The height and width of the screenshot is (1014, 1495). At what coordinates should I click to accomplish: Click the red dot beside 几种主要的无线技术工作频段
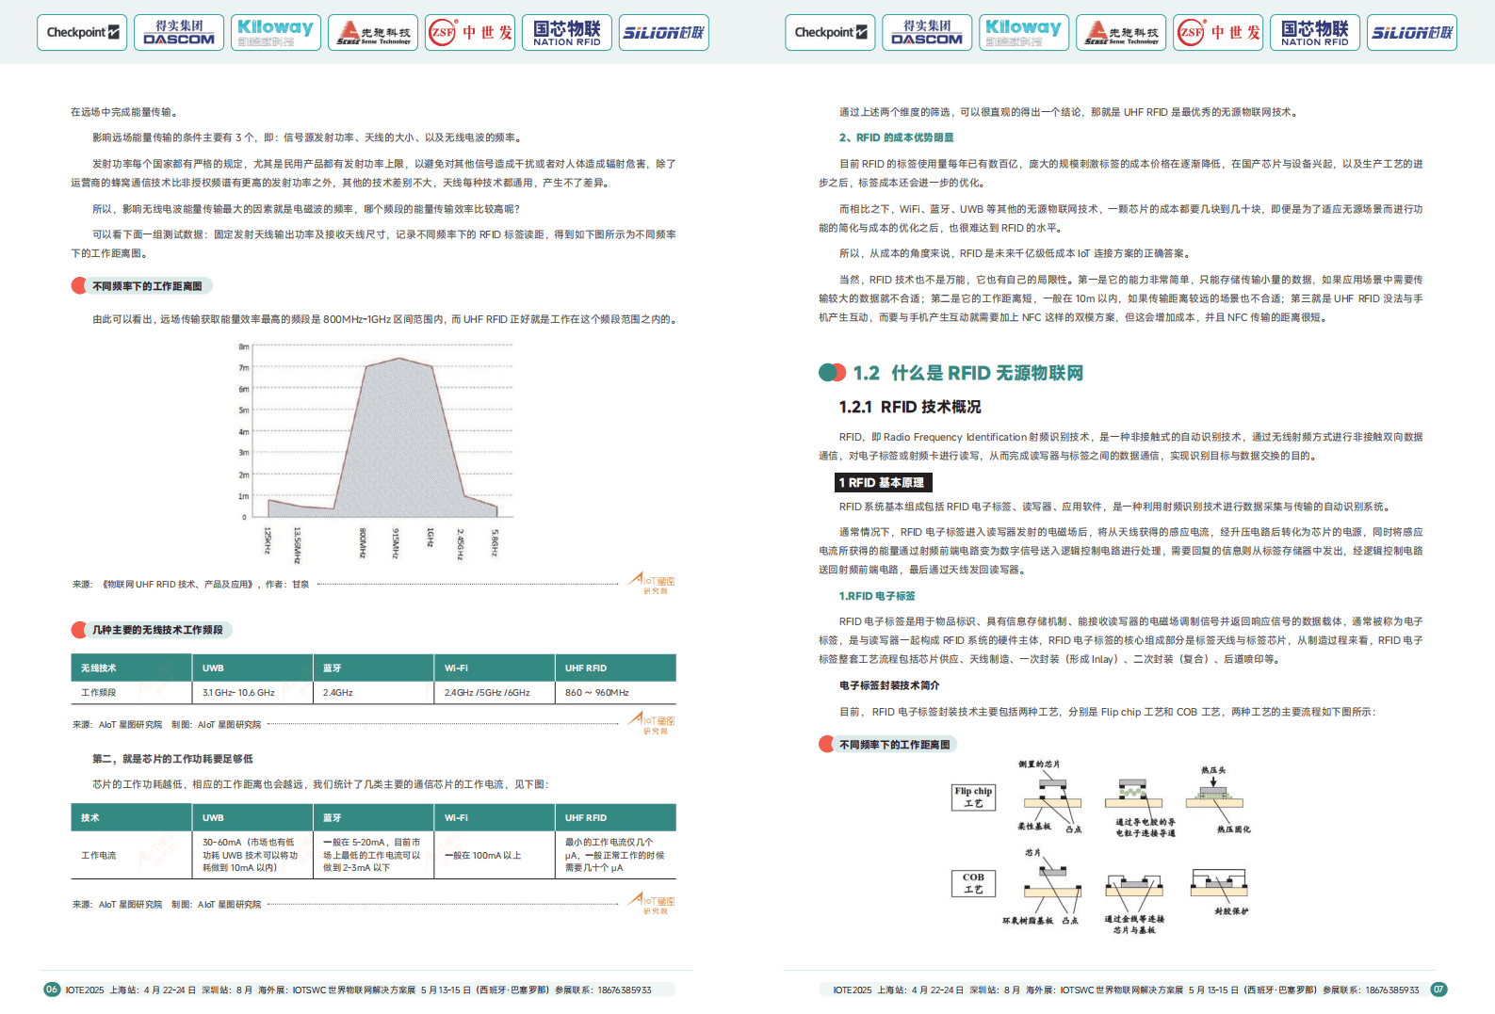pyautogui.click(x=79, y=630)
